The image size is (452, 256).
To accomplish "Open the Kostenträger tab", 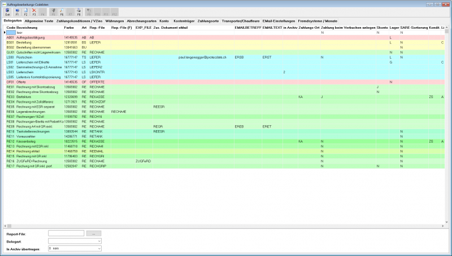I will point(184,21).
